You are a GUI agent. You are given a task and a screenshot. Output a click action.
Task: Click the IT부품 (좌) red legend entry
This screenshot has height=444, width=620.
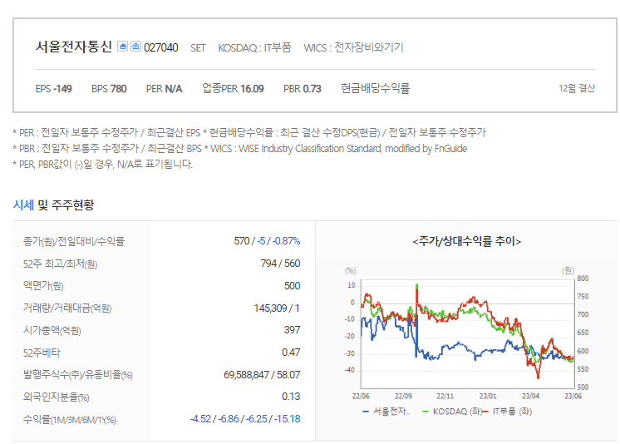tap(508, 412)
